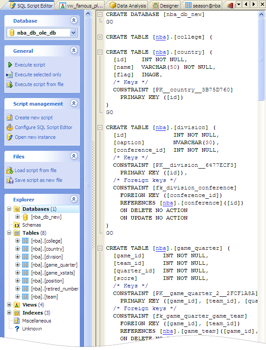Click the Databases folder icon in Explorer
Screen dimensions: 266x350
click(17, 209)
